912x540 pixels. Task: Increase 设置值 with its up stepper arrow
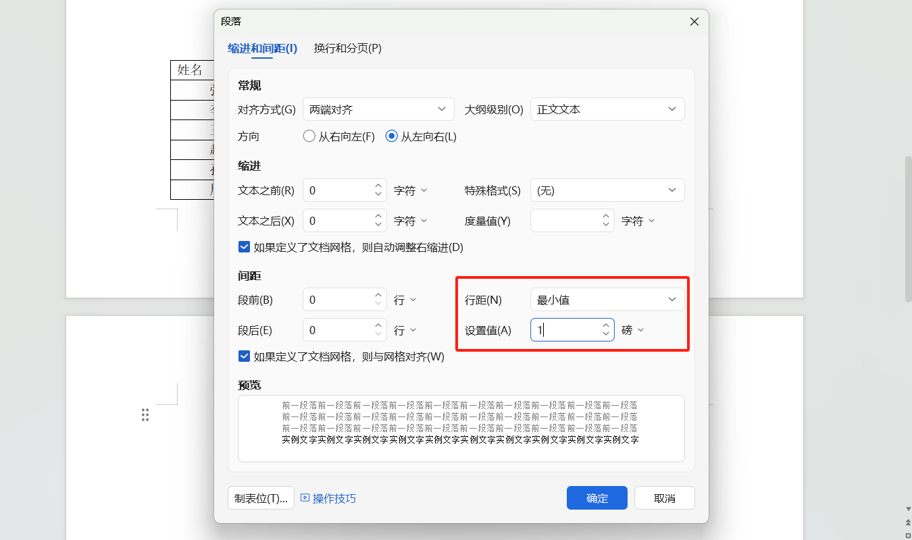click(x=605, y=325)
